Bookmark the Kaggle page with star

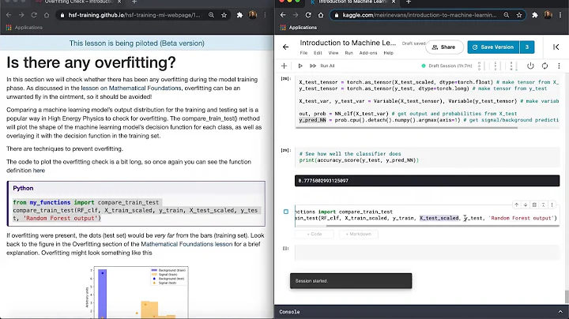point(519,15)
